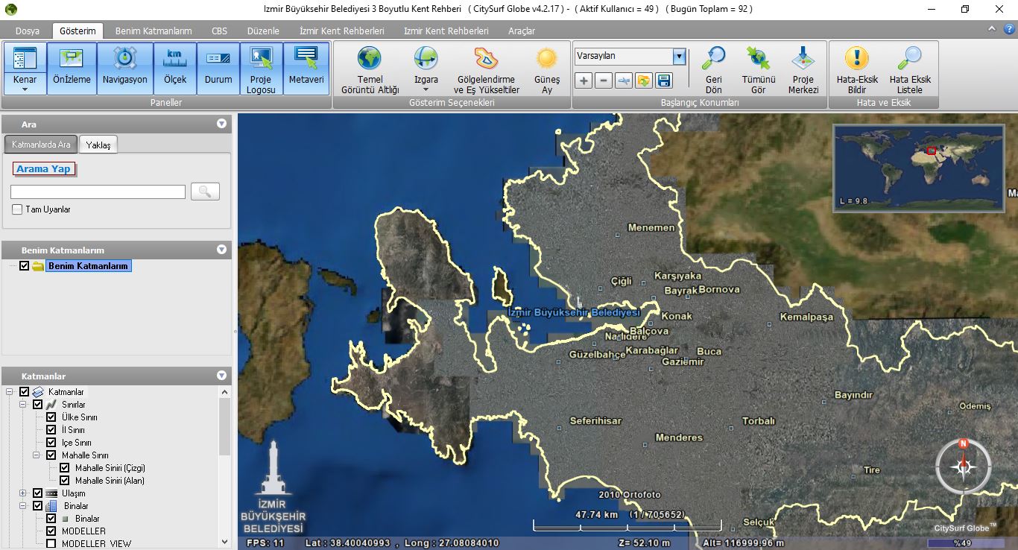Image resolution: width=1018 pixels, height=550 pixels.
Task: Collapse the Binalar group tree node
Action: [23, 506]
